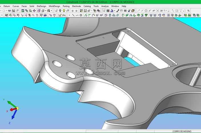Click the three horizontal lines line-style icon
This screenshot has height=133, width=201.
[x=125, y=11]
